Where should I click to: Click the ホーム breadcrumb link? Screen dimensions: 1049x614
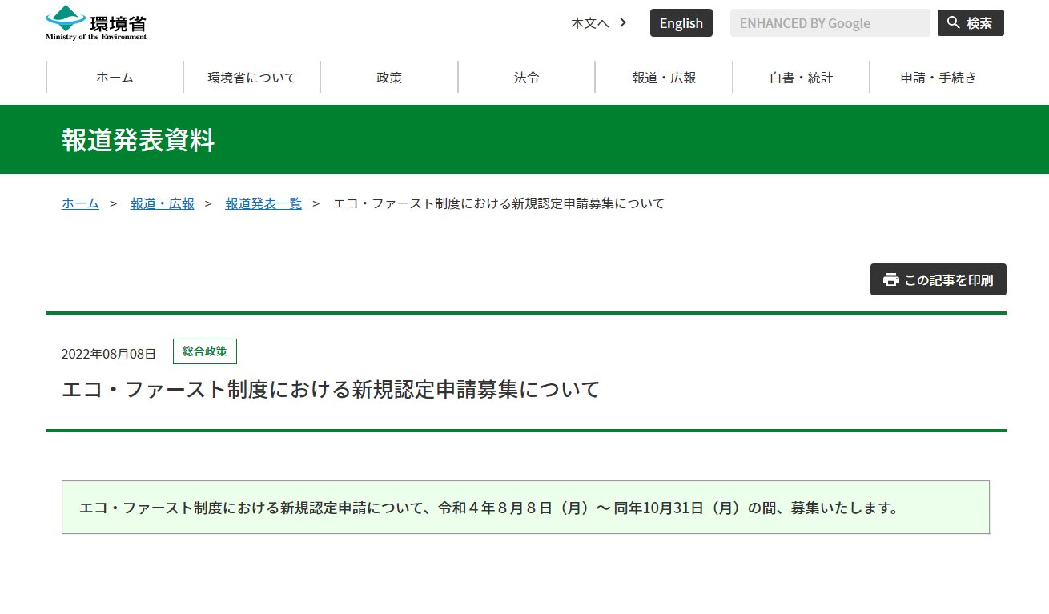pos(80,203)
